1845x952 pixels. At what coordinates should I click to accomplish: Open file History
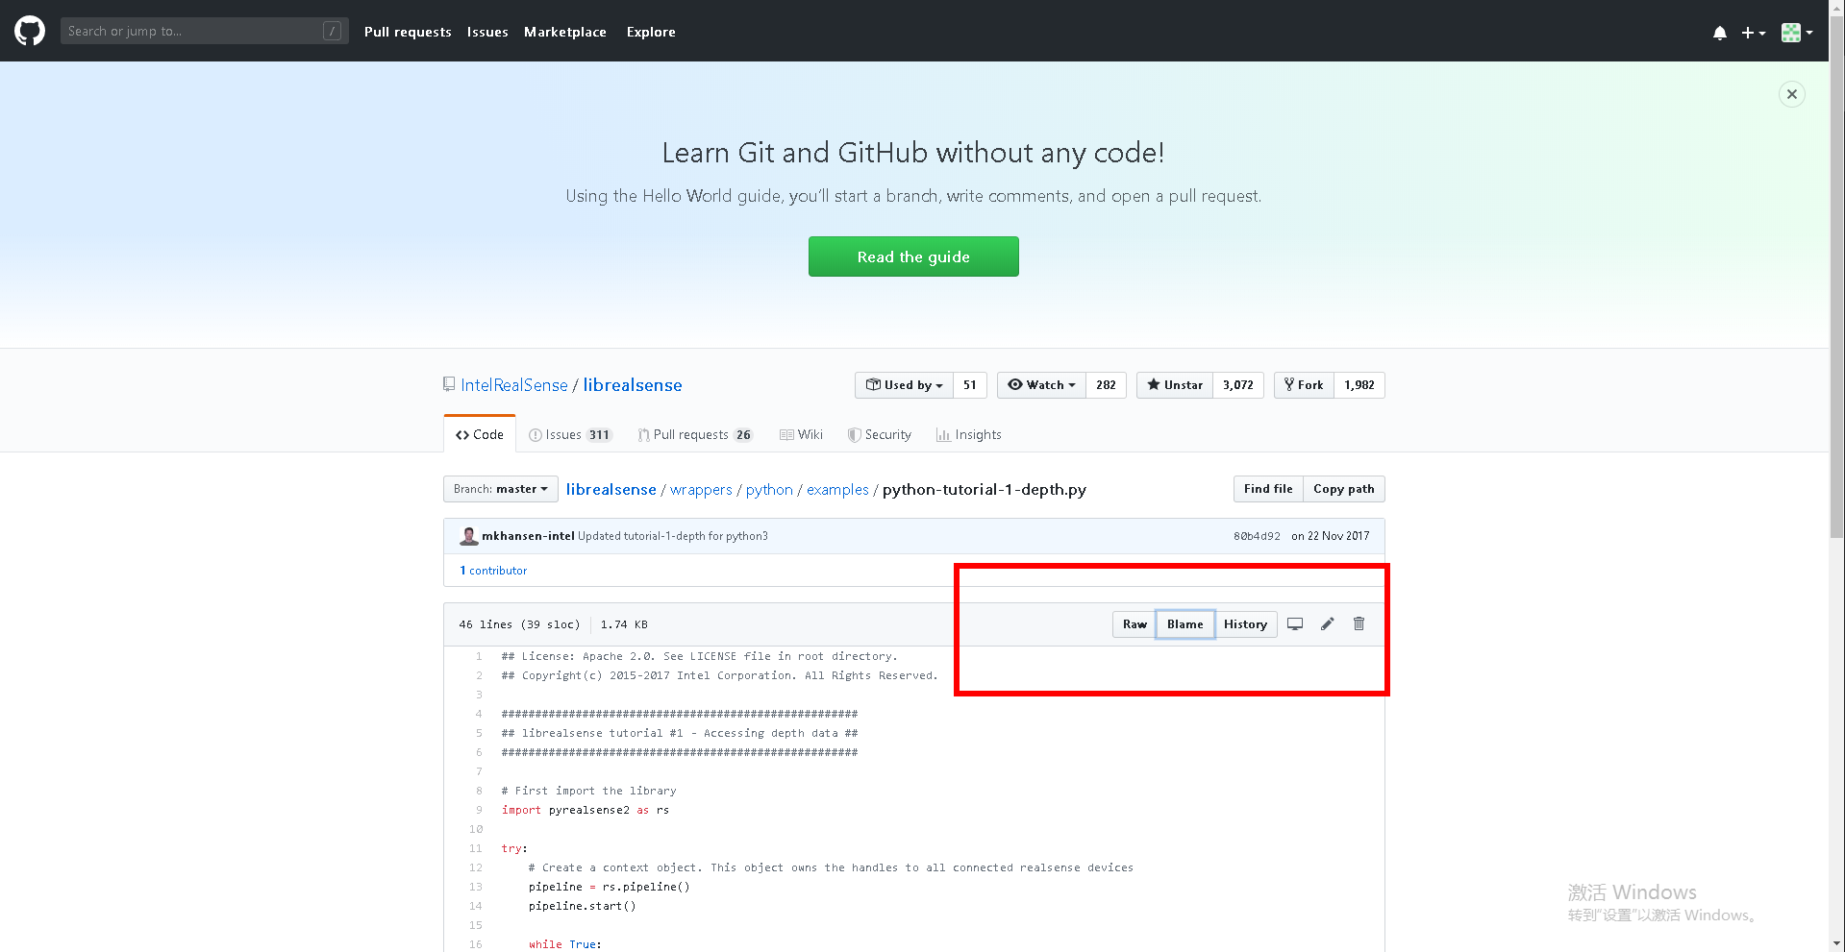(1245, 624)
